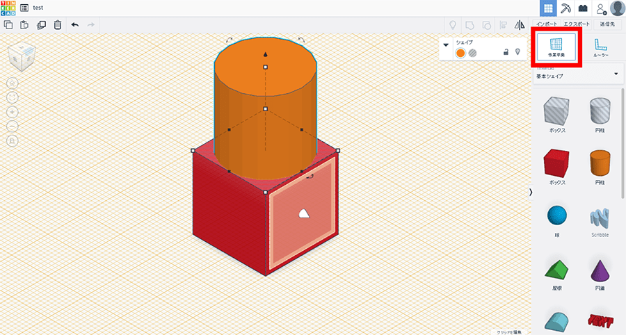Open the designs list icon beside test
626x335 pixels.
[x=24, y=8]
